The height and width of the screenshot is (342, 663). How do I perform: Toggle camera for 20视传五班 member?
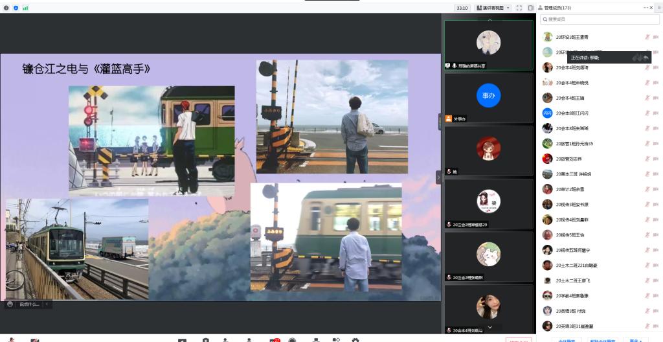656,250
